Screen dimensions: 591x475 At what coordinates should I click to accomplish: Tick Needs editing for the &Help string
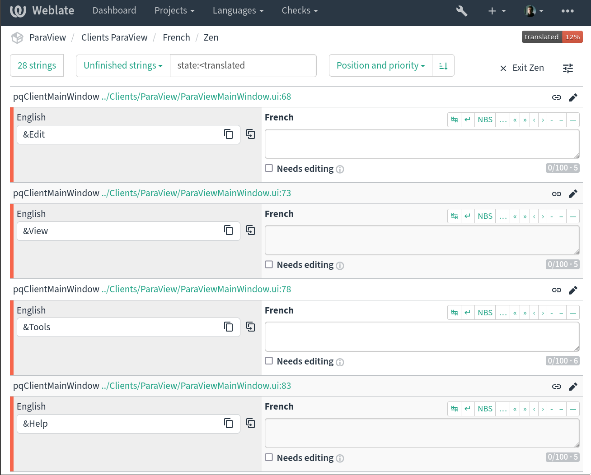coord(269,457)
